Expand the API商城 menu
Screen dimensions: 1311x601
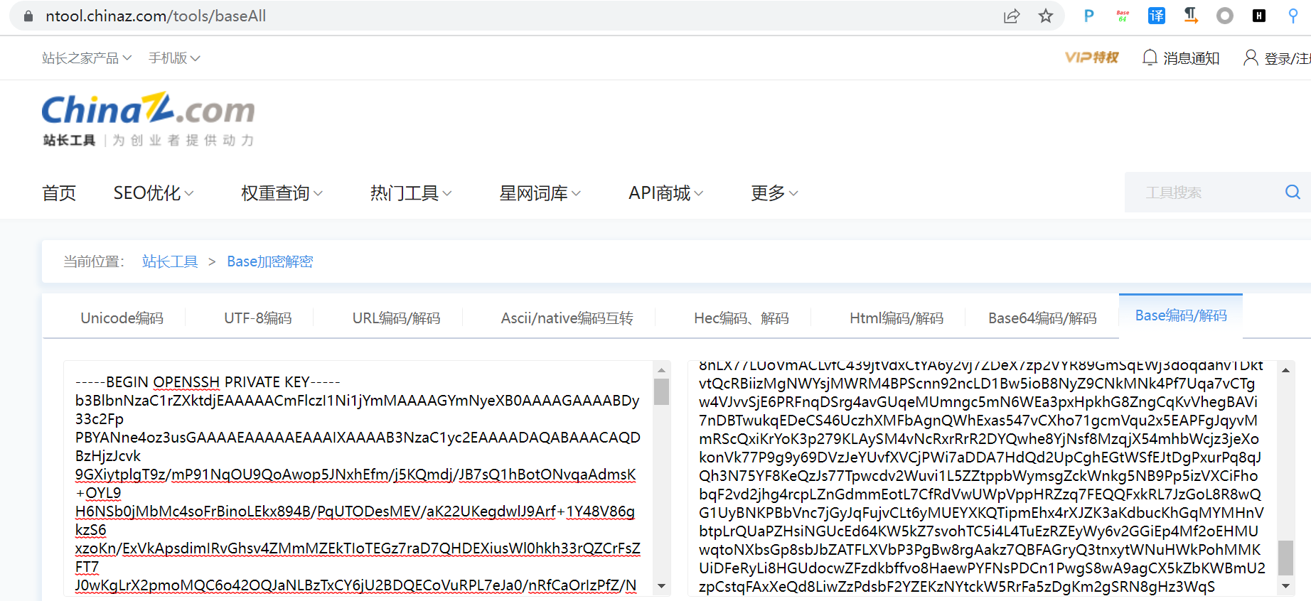click(x=666, y=193)
